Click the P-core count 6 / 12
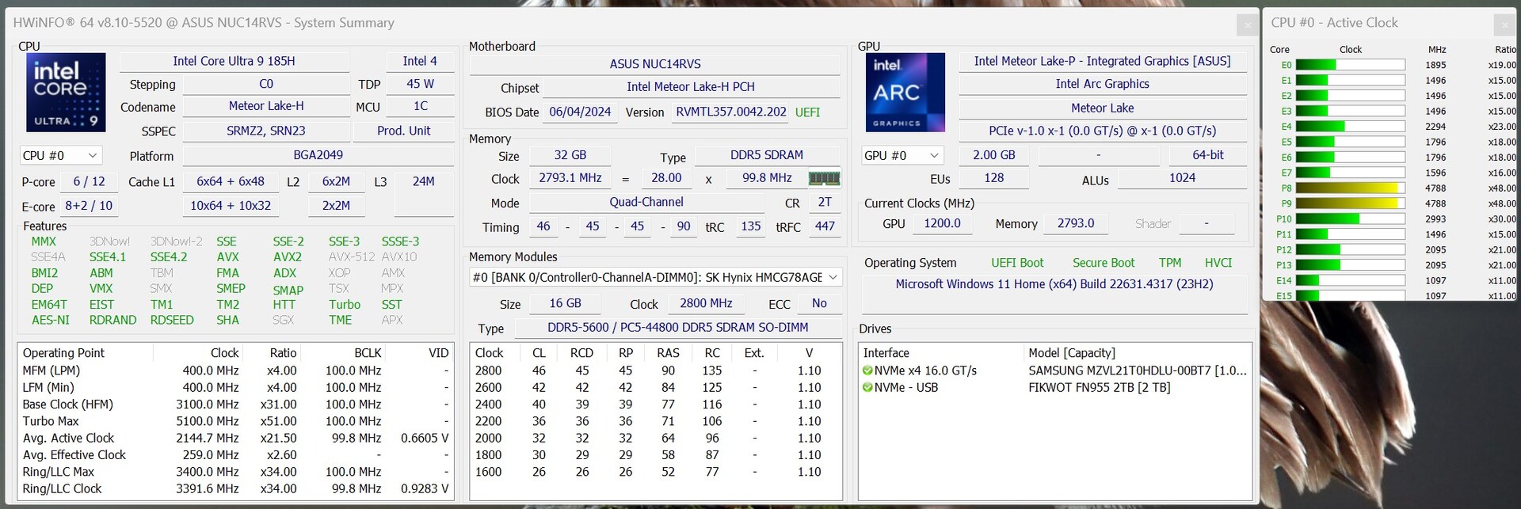Viewport: 1521px width, 509px height. click(x=90, y=181)
